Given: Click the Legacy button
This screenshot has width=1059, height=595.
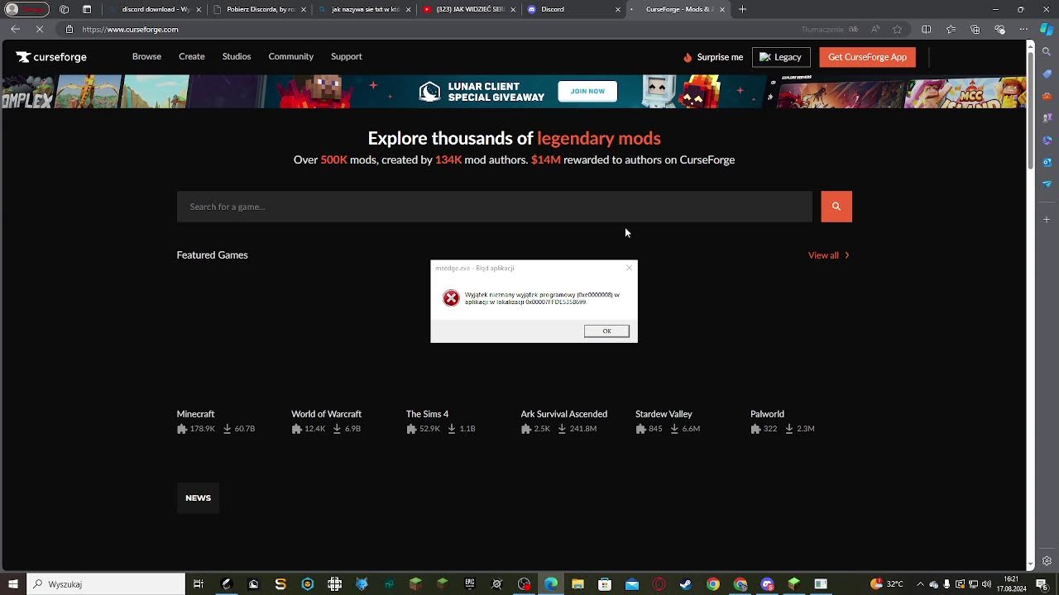Looking at the screenshot, I should click(x=781, y=57).
